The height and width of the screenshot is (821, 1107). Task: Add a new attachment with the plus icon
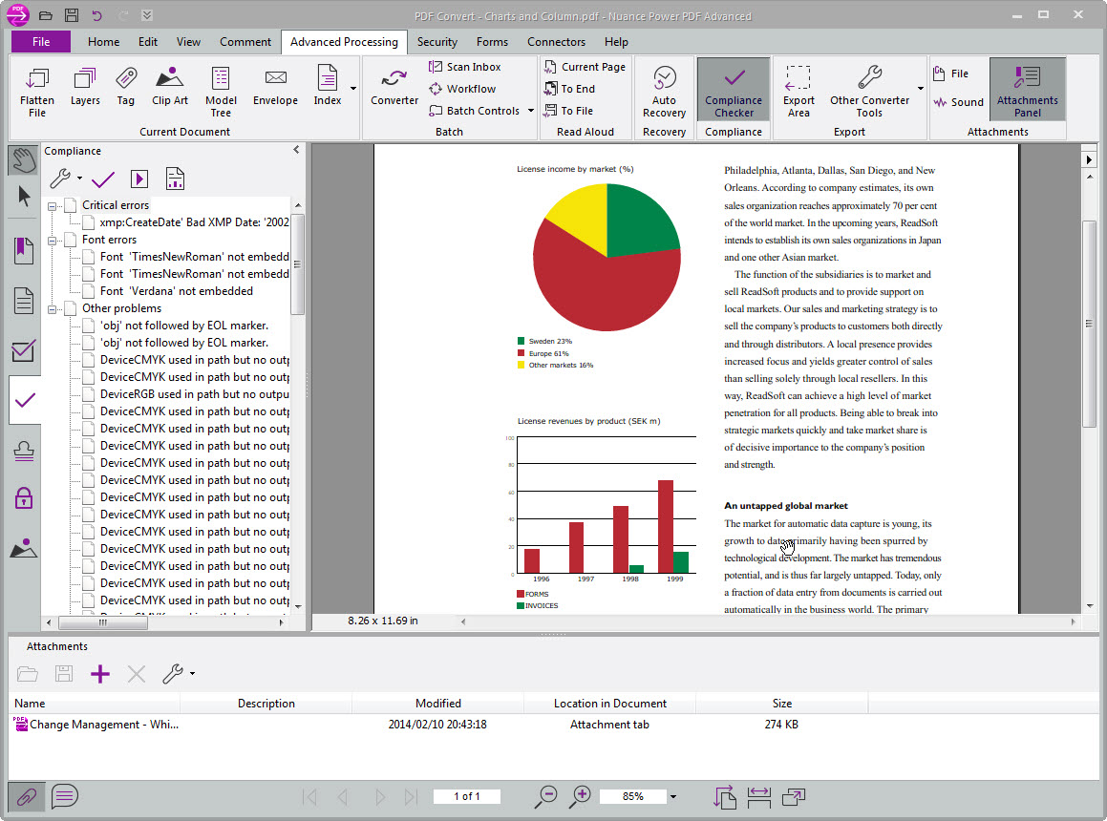click(x=99, y=674)
